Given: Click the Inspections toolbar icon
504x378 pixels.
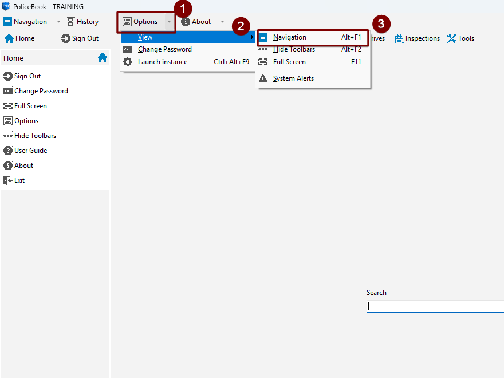Looking at the screenshot, I should [x=399, y=38].
